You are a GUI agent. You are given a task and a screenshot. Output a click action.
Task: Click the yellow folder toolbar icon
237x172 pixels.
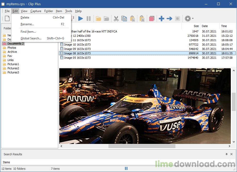coord(98,19)
